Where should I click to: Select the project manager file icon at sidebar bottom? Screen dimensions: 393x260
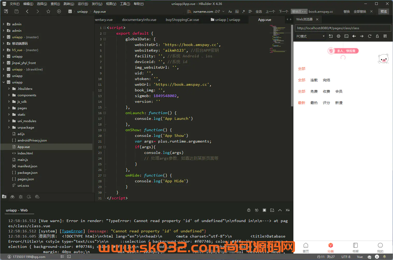click(4, 196)
